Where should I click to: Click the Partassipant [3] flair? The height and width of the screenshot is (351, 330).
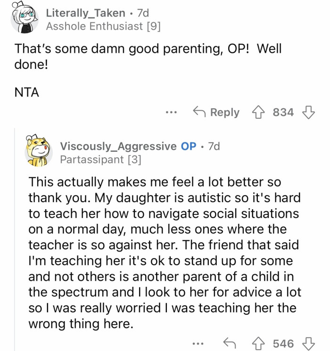(x=100, y=160)
